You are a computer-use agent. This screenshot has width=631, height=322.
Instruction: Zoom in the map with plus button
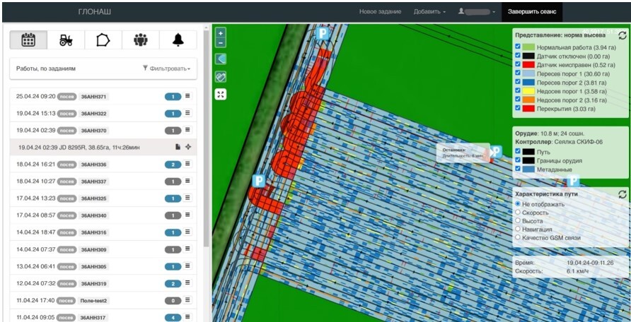221,33
